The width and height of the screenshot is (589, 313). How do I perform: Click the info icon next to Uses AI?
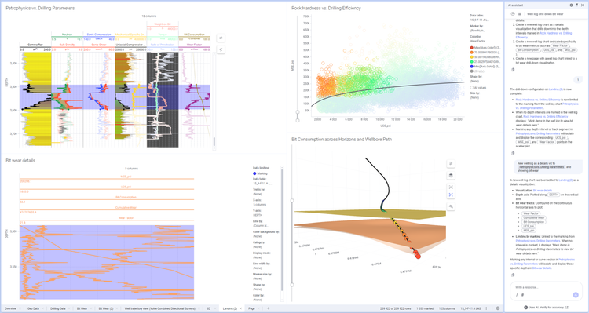(526, 308)
